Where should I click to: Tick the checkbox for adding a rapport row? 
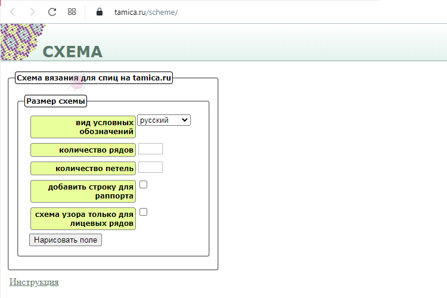tap(143, 185)
